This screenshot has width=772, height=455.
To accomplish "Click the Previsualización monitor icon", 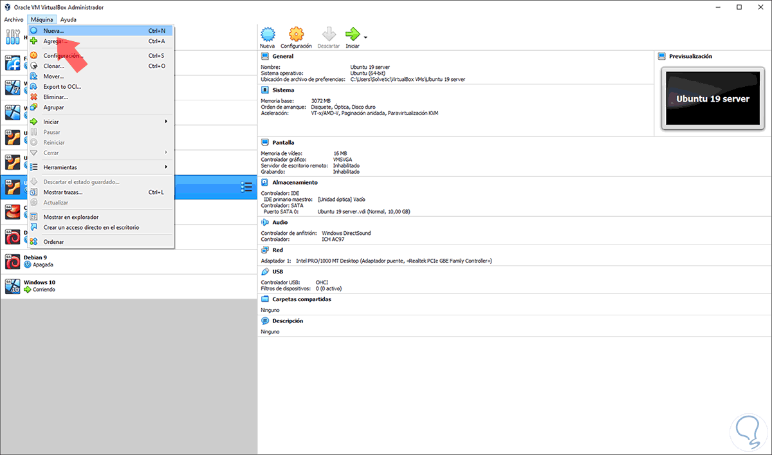I will (663, 56).
